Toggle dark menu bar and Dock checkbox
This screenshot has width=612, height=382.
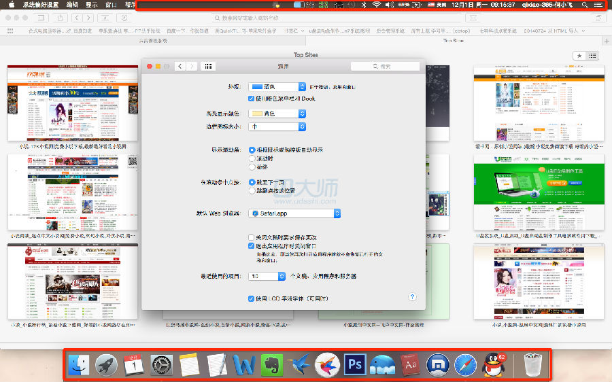click(x=252, y=99)
